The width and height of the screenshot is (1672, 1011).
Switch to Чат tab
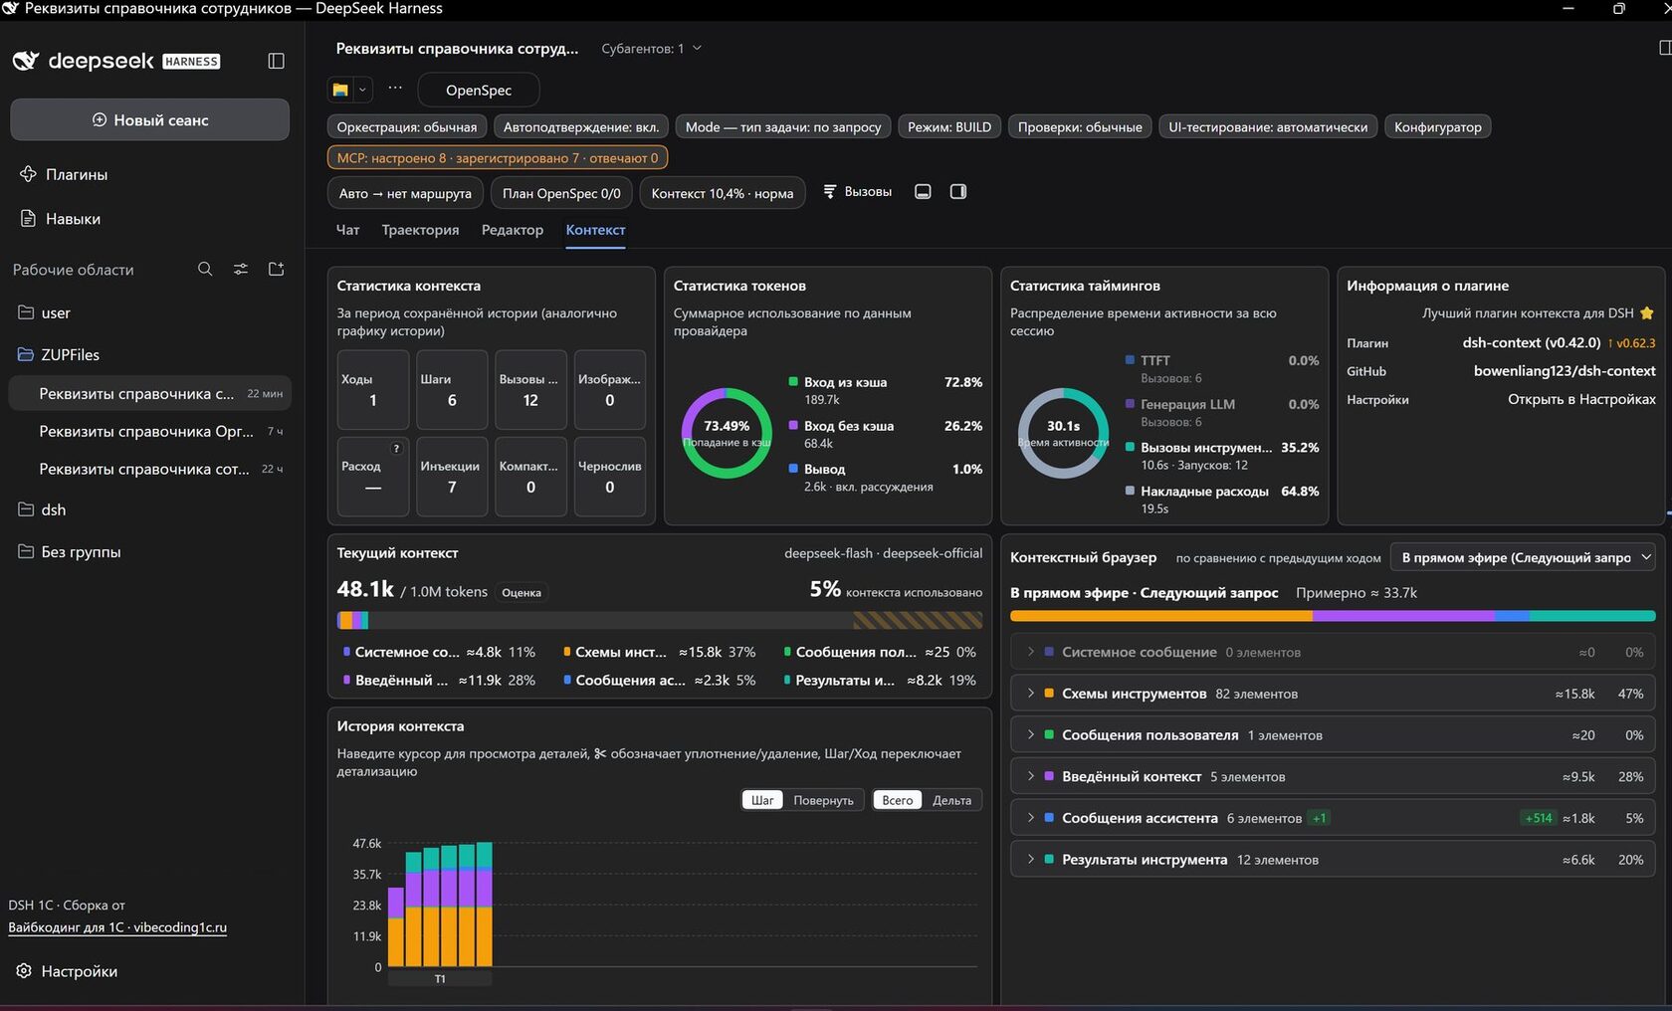(347, 230)
